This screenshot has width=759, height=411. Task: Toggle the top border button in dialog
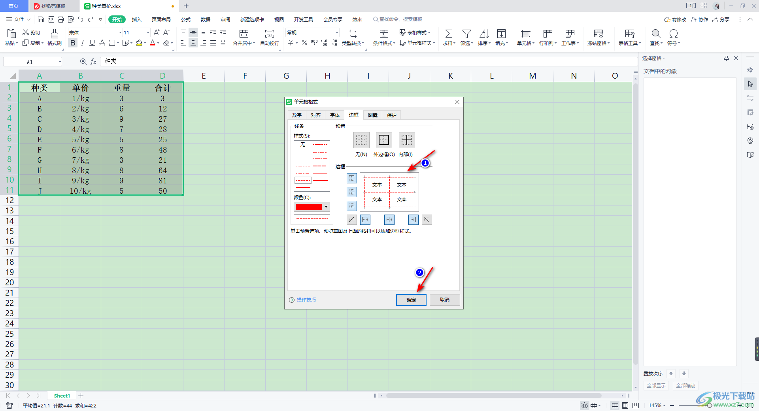point(352,178)
